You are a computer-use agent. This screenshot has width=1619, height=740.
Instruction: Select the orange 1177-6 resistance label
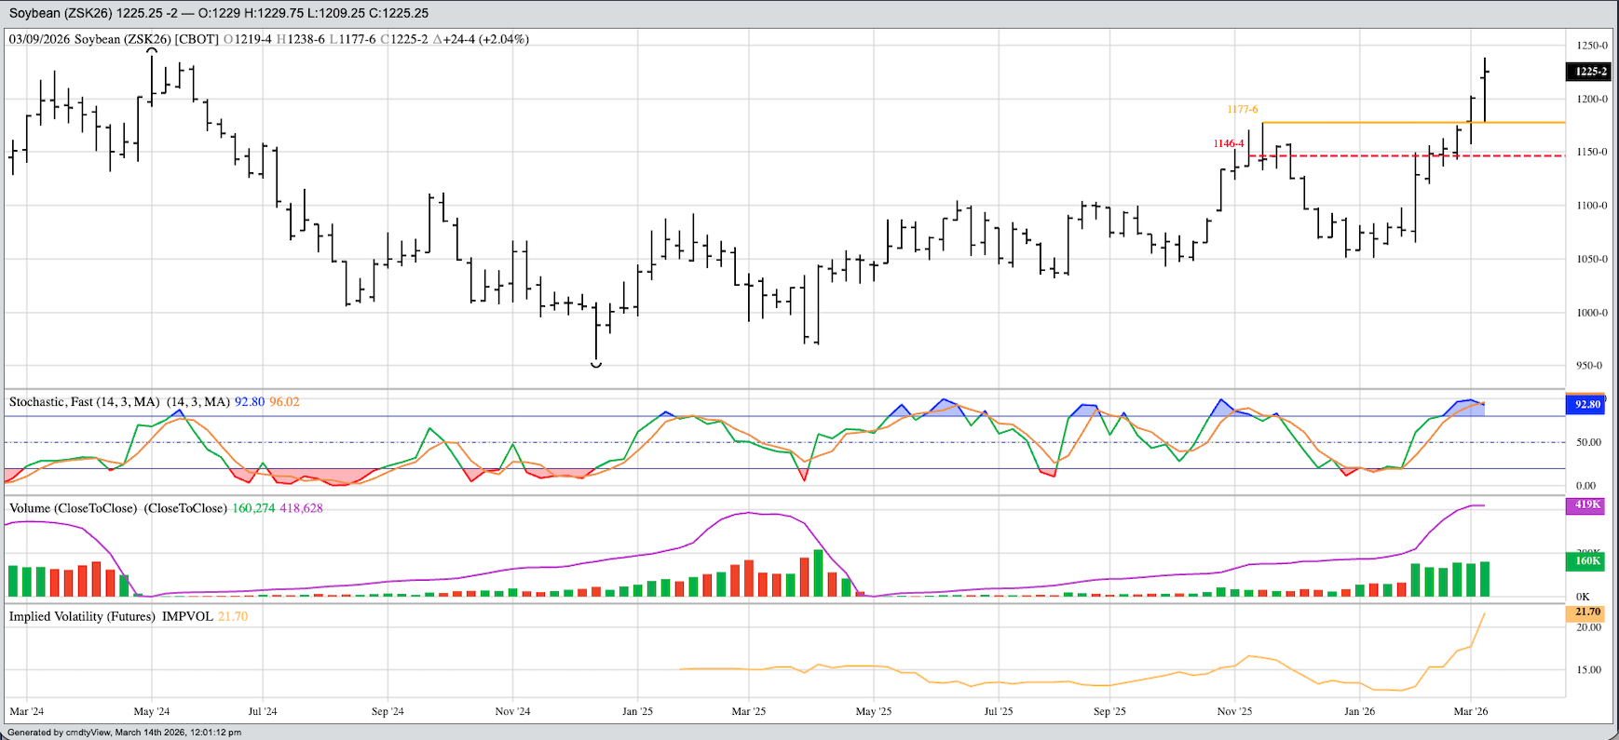1242,110
